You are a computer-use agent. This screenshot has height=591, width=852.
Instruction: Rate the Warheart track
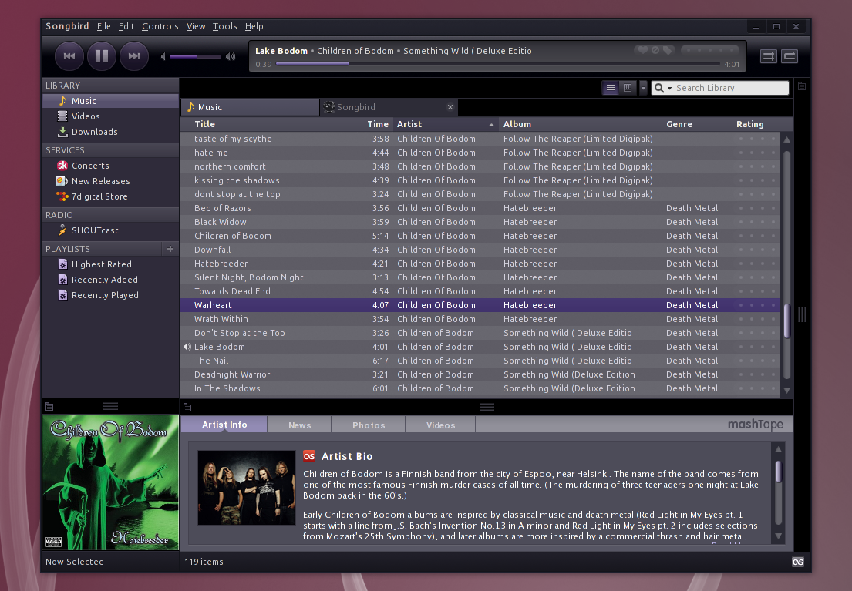click(x=756, y=305)
